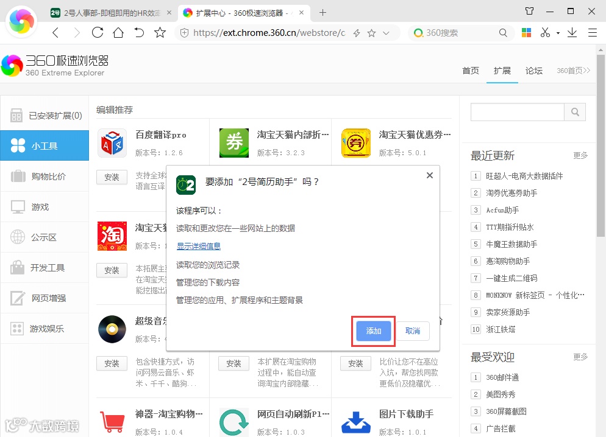Viewport: 606px width, 437px height.
Task: Open 广告拦截 in popular list
Action: (x=501, y=428)
